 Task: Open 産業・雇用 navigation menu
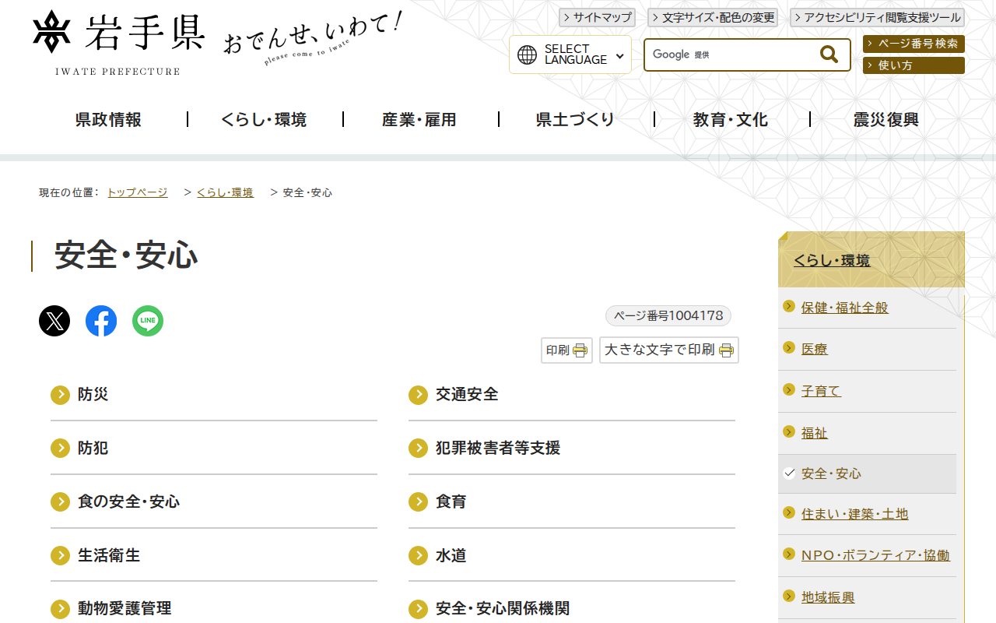click(x=419, y=120)
